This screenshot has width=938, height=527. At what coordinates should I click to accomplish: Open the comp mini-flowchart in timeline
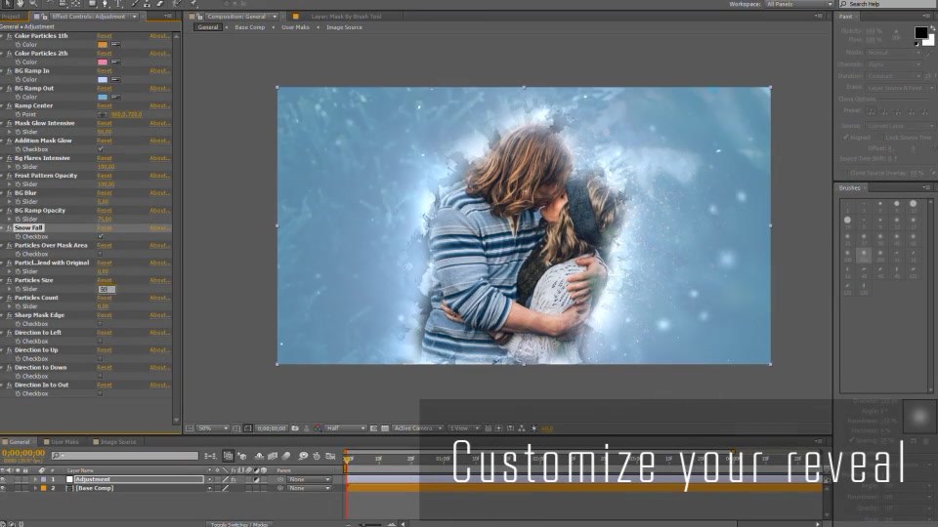click(x=211, y=456)
